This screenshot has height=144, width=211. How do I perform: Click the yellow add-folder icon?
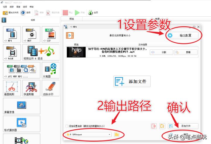(x=162, y=126)
